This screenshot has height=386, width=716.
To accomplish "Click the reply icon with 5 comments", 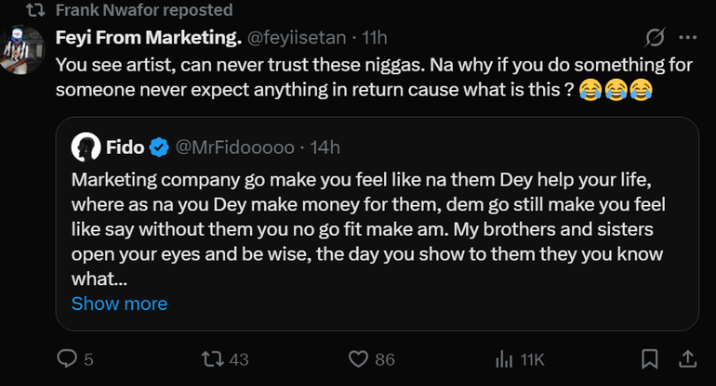I will (x=68, y=358).
